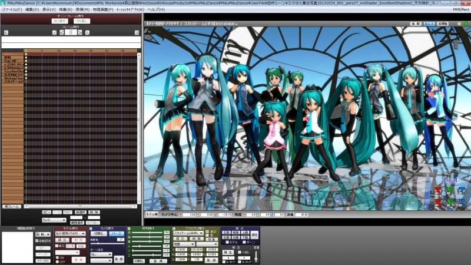Open the ファイル(F) menu
This screenshot has width=471, height=265.
(12, 9)
